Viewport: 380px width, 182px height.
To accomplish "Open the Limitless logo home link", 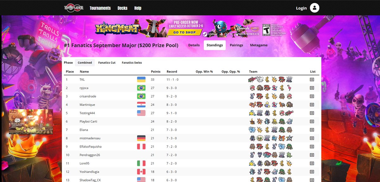I will point(73,8).
